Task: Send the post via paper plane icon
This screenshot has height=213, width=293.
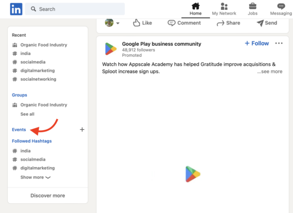Action: click(267, 23)
